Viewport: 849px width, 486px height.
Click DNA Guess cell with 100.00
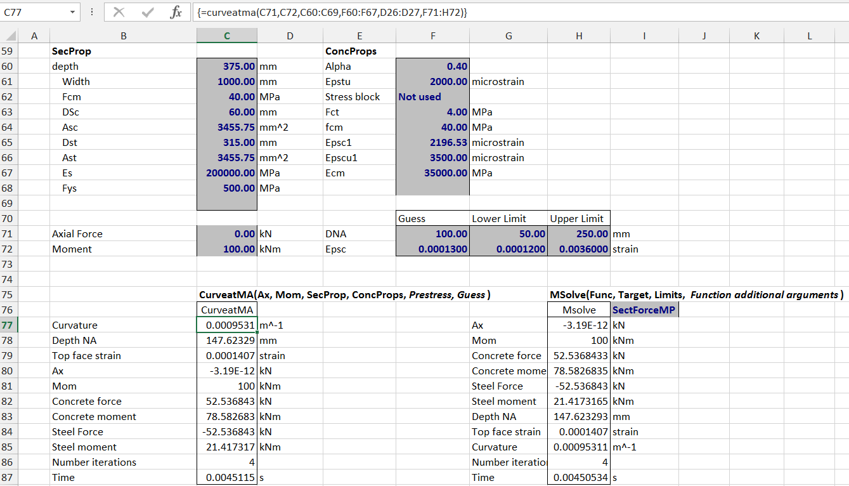432,234
